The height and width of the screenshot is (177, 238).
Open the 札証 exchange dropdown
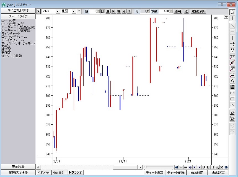(x=74, y=11)
